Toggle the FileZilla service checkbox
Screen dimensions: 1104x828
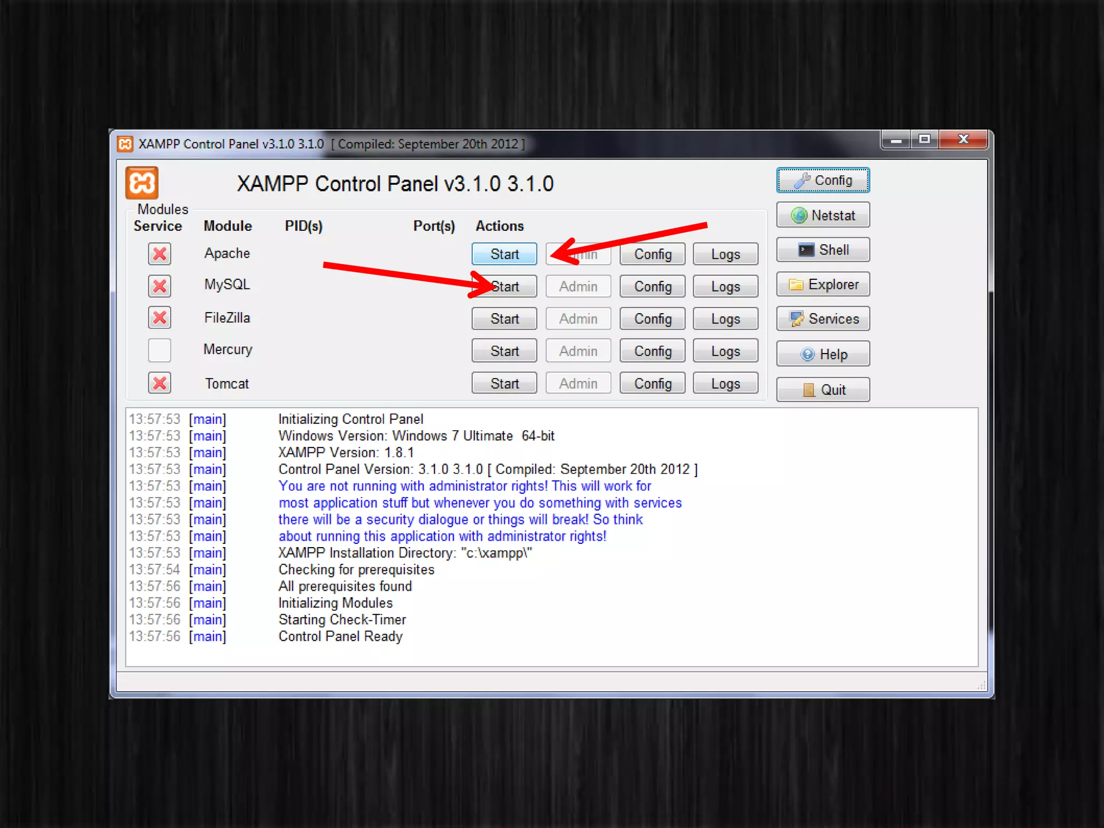coord(160,318)
